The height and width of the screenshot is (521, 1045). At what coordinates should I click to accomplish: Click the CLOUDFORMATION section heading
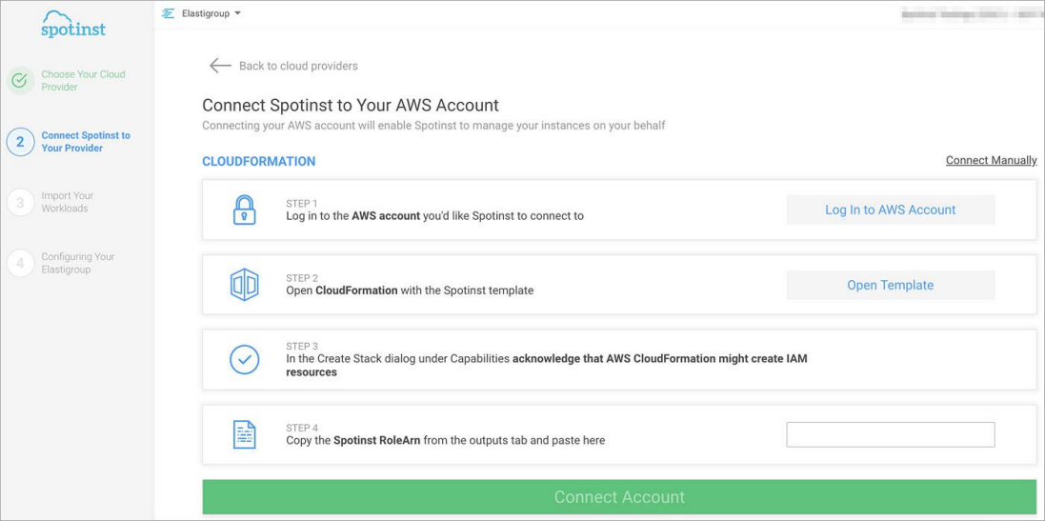click(258, 161)
